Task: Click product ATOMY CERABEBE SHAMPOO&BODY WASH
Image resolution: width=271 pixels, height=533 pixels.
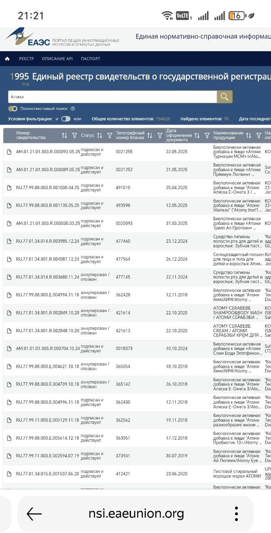Action: point(237,313)
